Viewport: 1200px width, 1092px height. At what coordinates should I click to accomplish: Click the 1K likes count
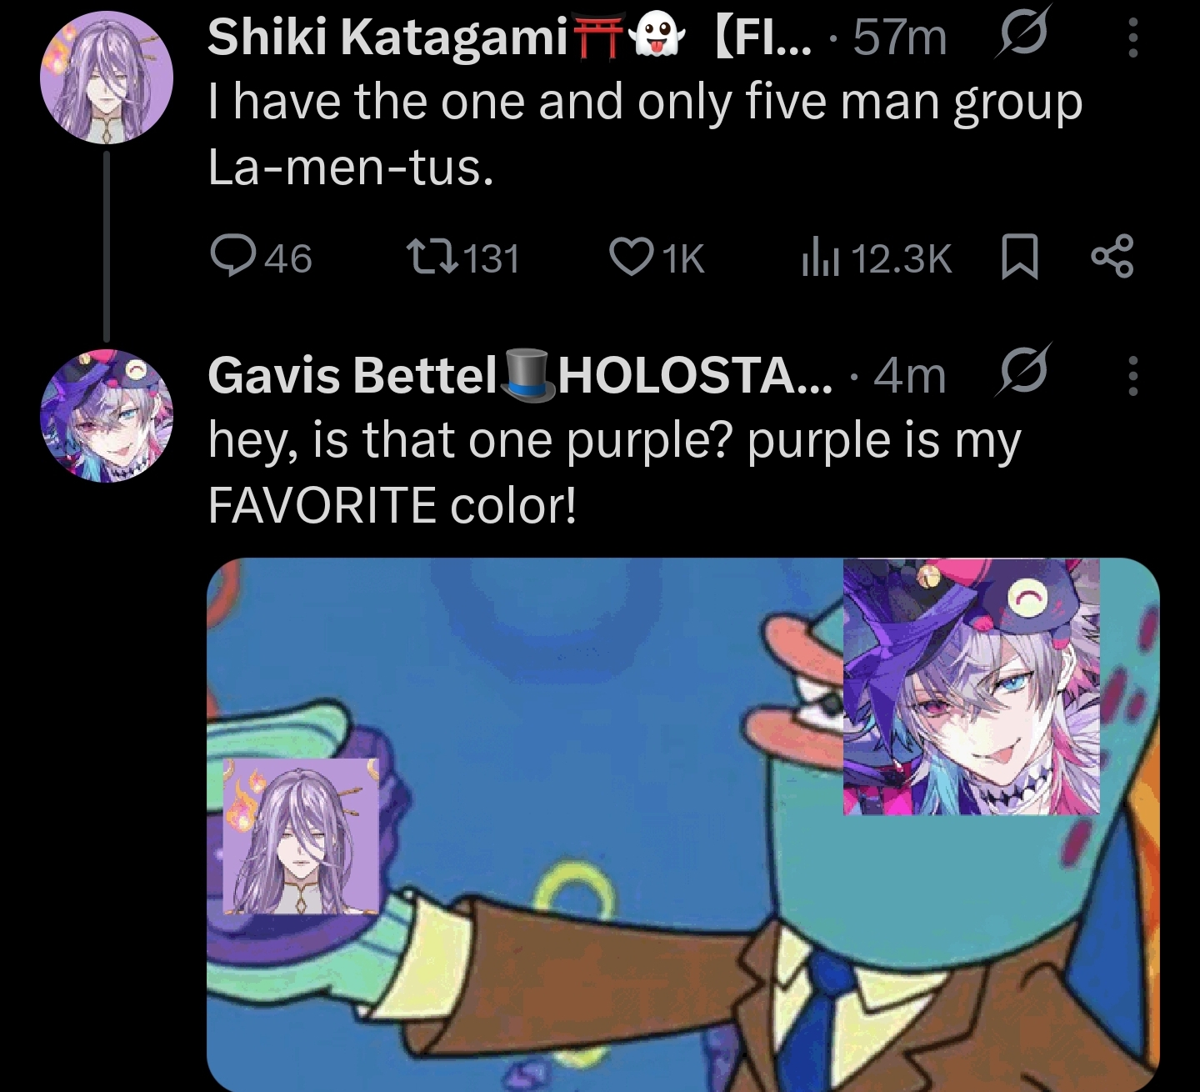(683, 258)
